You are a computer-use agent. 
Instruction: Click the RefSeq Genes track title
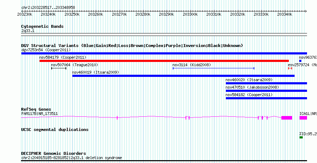(36, 110)
